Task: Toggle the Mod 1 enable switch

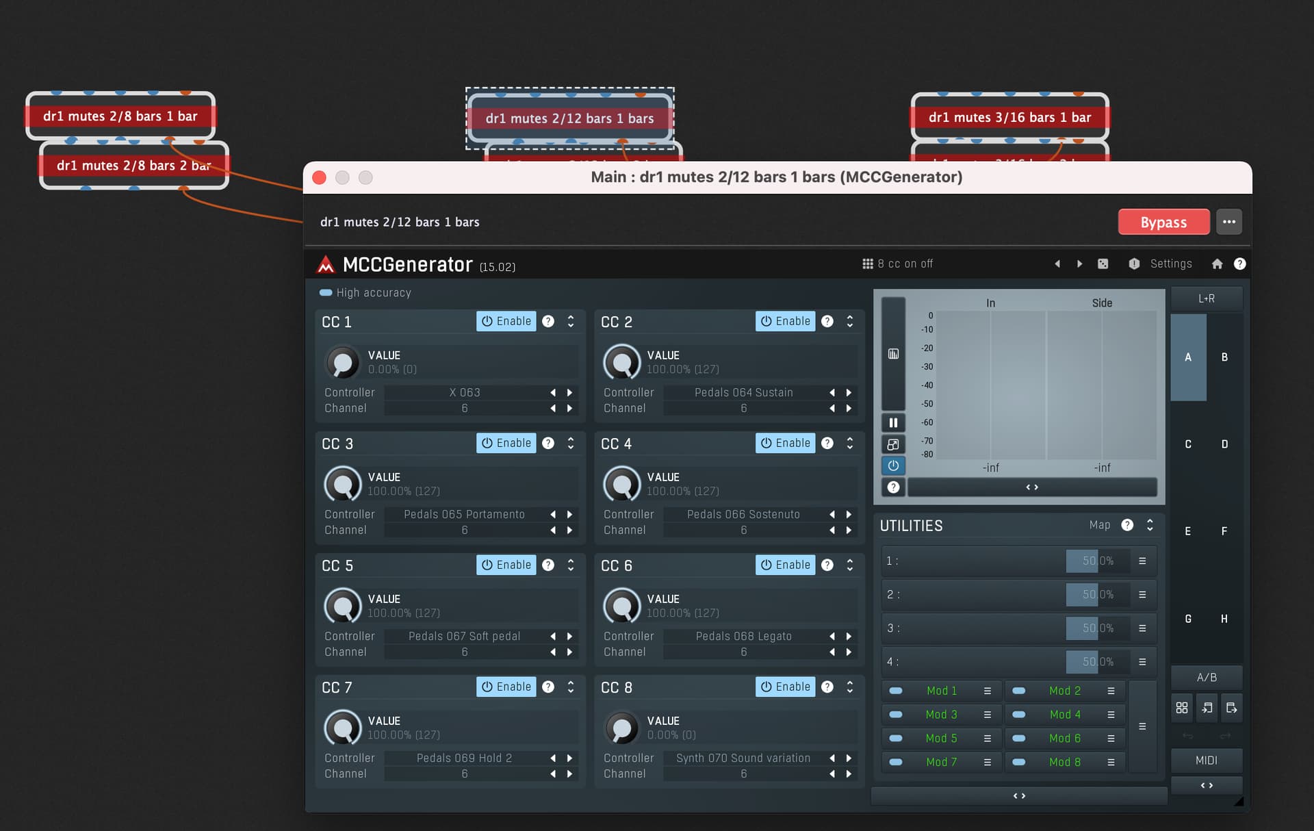Action: pyautogui.click(x=895, y=691)
